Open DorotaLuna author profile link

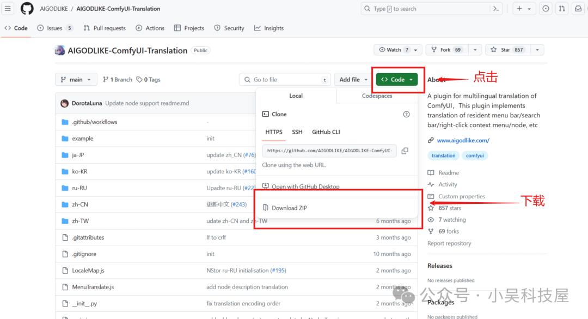coord(87,103)
